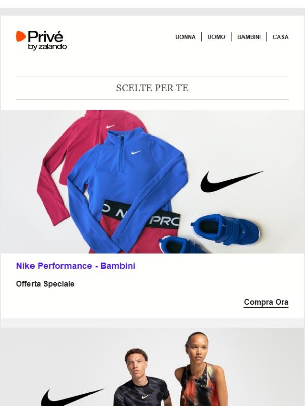305x406 pixels.
Task: Click the white swoosh on the pink top
Action: click(110, 126)
